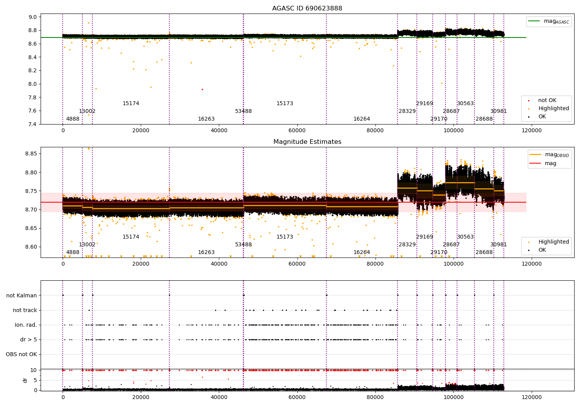Click the 9.0 y-axis tick label

(x=33, y=17)
